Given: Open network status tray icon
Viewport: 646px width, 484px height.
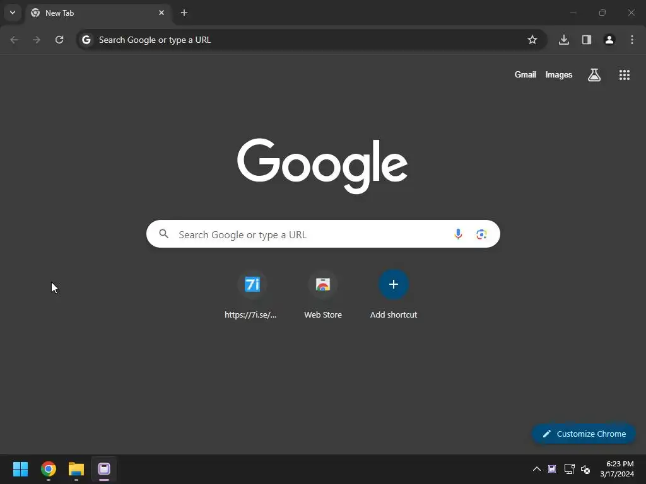Looking at the screenshot, I should point(570,469).
